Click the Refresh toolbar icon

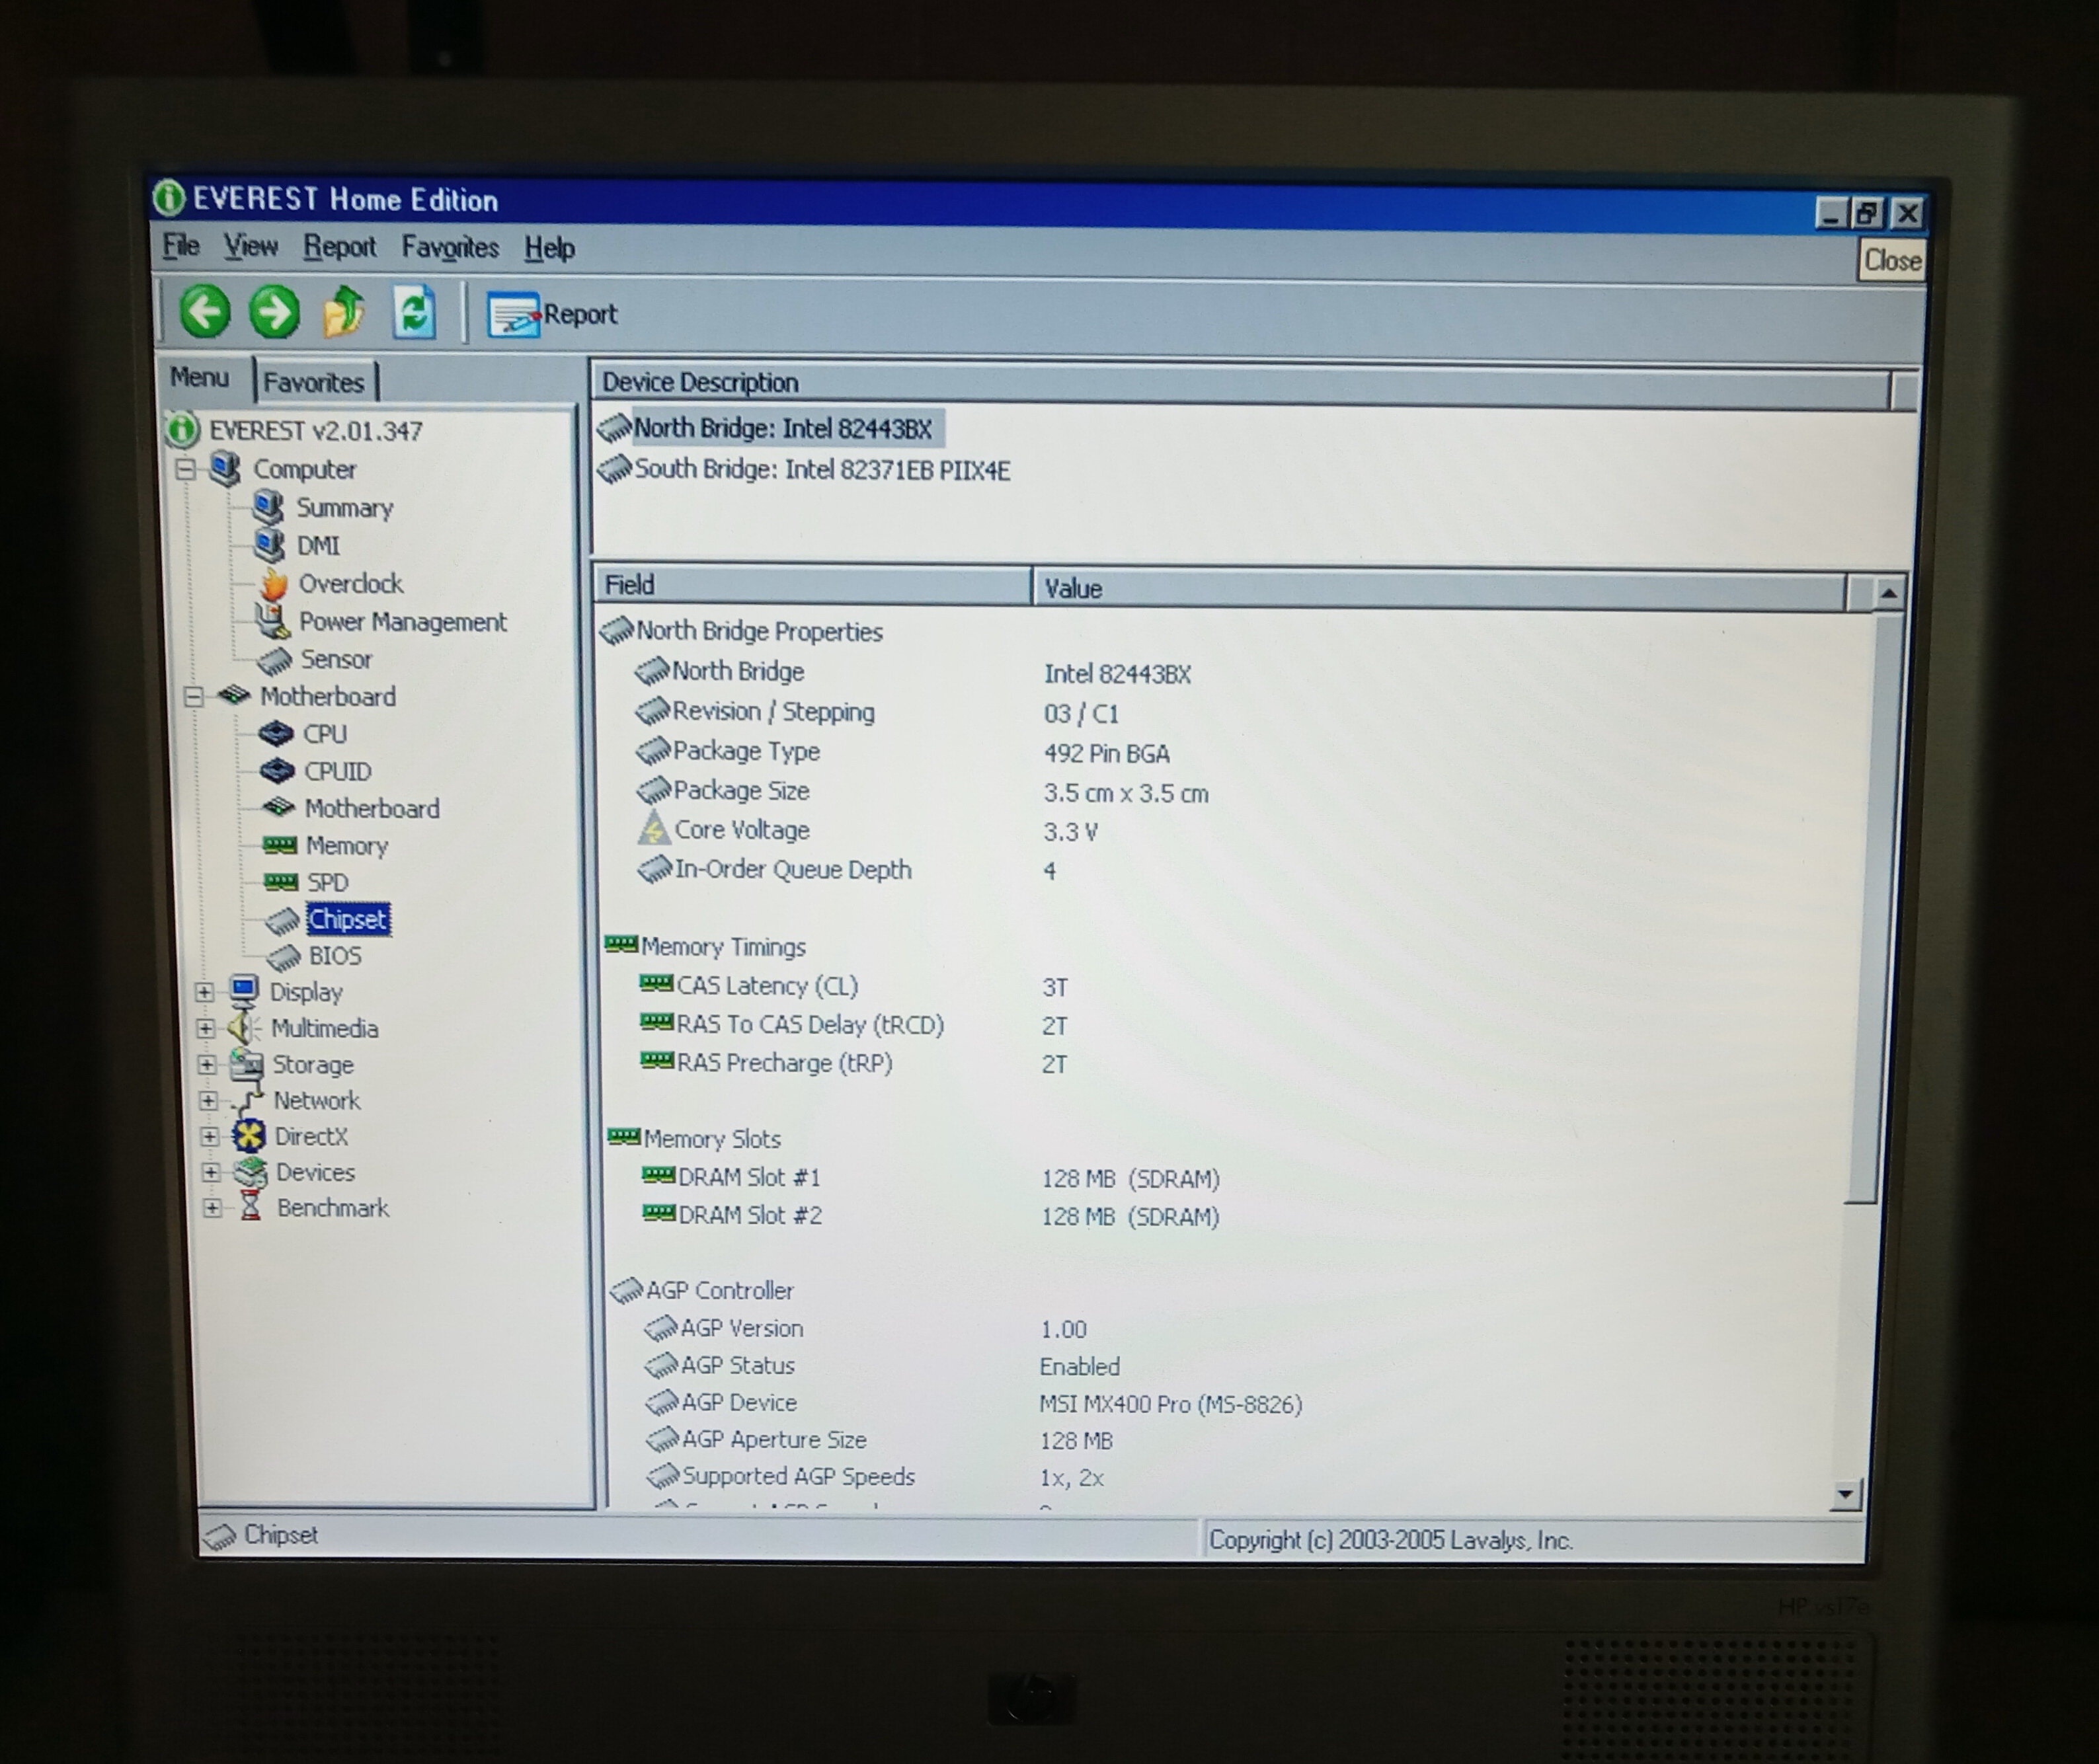point(414,313)
